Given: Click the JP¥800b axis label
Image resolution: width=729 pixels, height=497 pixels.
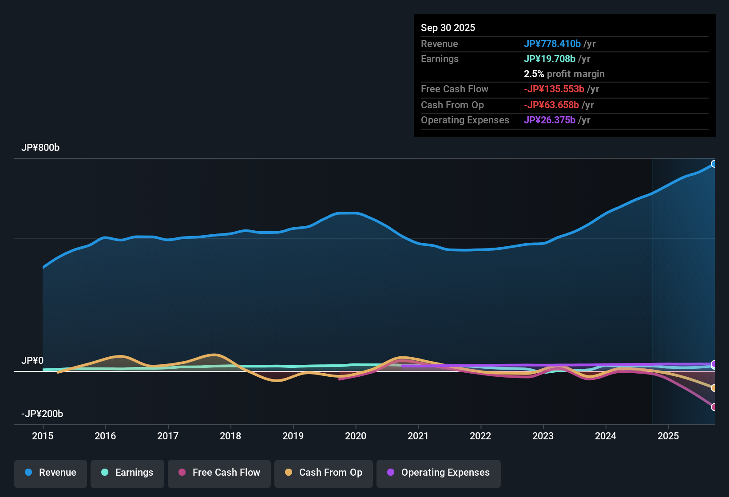Looking at the screenshot, I should (40, 148).
